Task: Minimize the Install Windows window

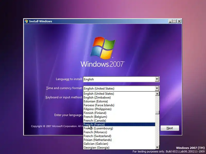Action: click(x=170, y=21)
